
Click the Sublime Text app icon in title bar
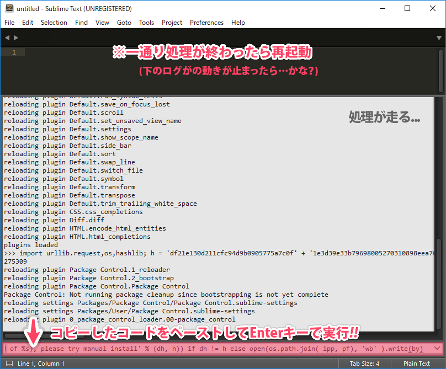click(x=9, y=8)
